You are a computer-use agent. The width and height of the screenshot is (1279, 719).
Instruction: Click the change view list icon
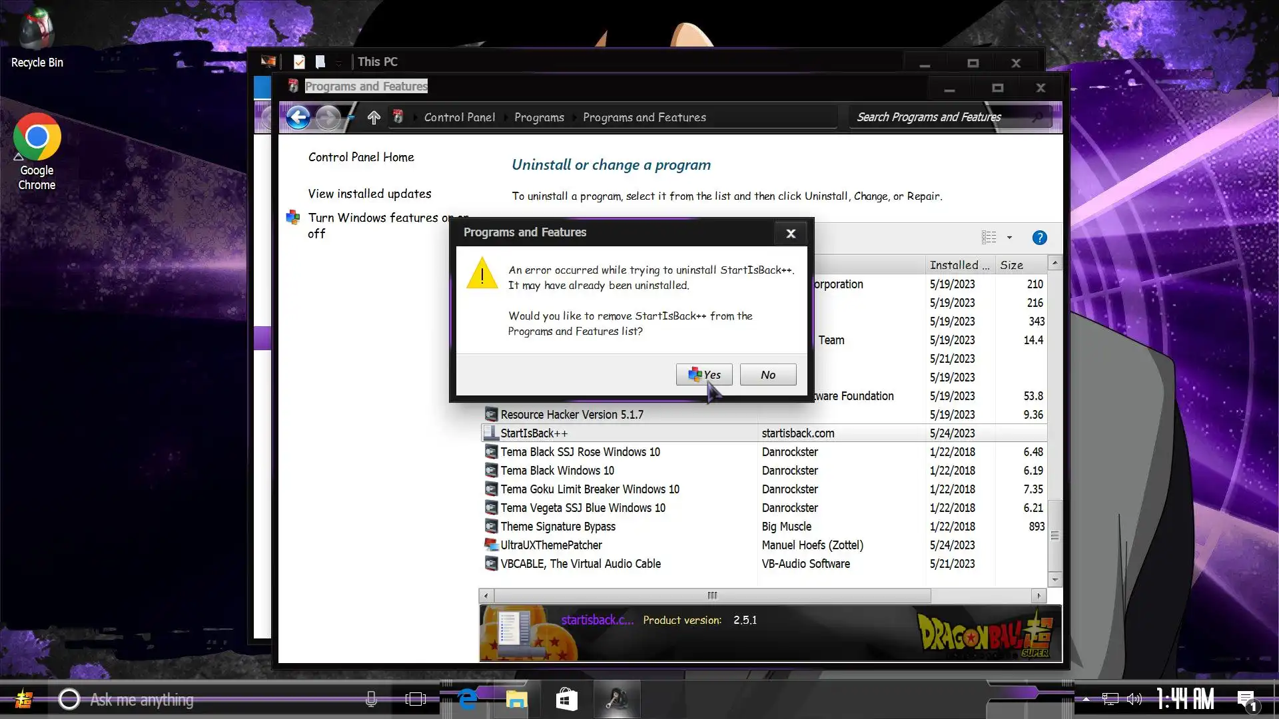pos(989,238)
